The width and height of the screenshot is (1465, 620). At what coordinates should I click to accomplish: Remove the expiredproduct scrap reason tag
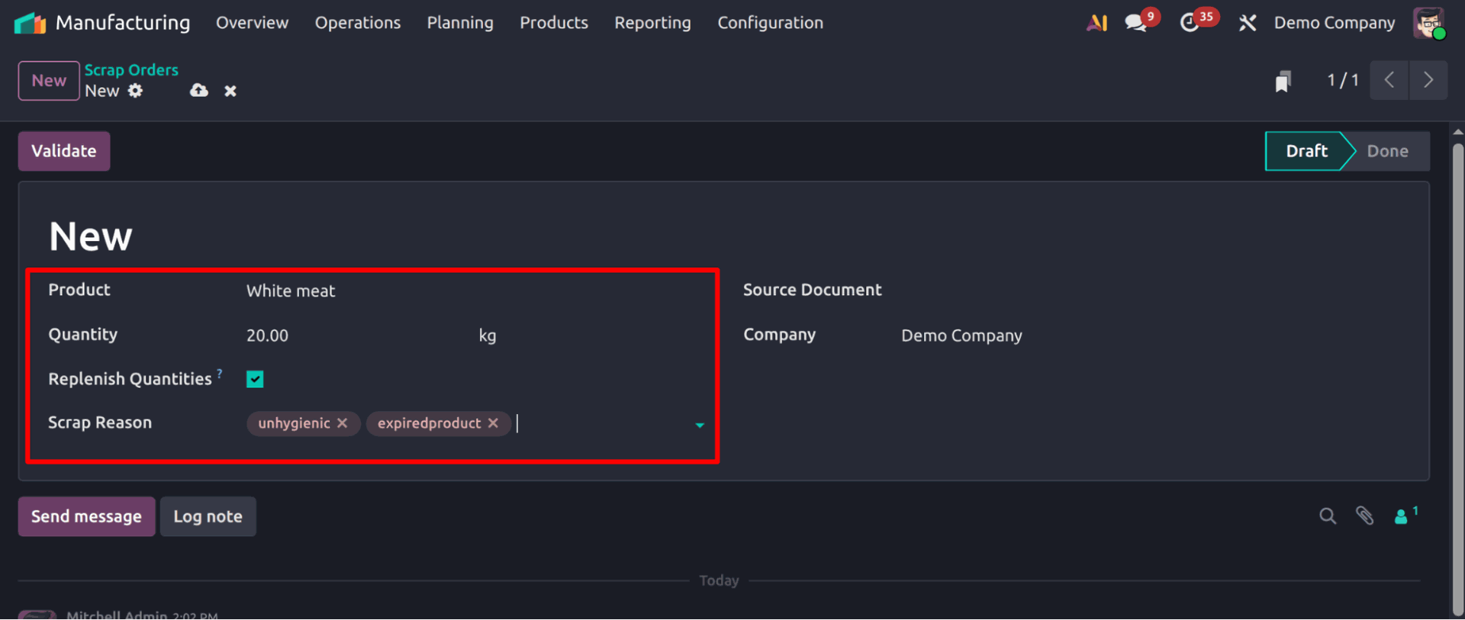[x=494, y=423]
